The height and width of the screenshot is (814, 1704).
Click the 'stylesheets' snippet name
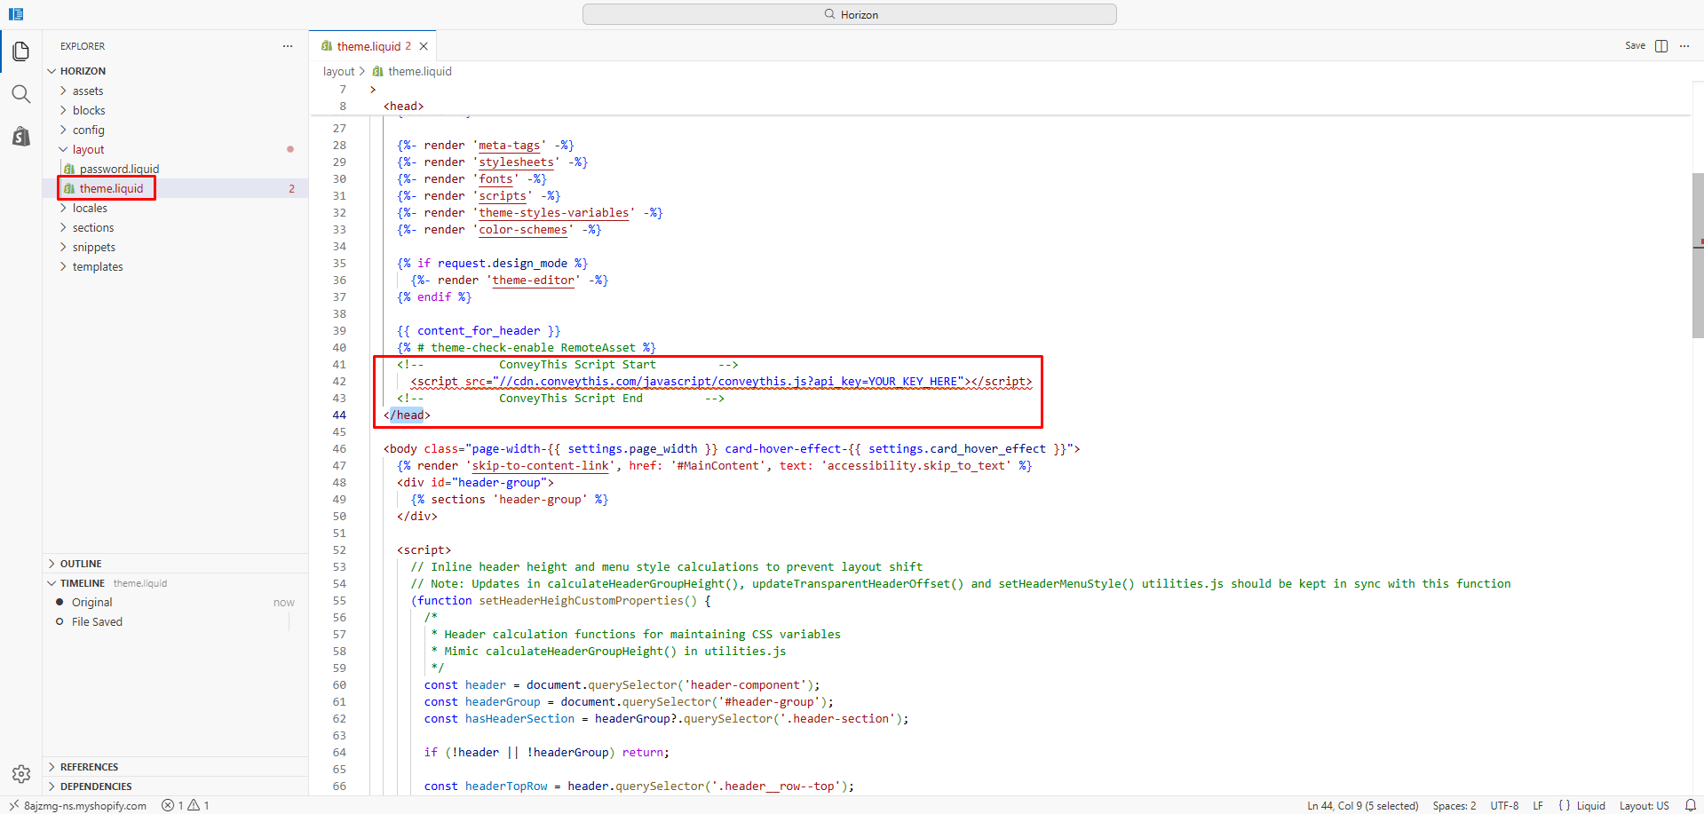coord(516,162)
